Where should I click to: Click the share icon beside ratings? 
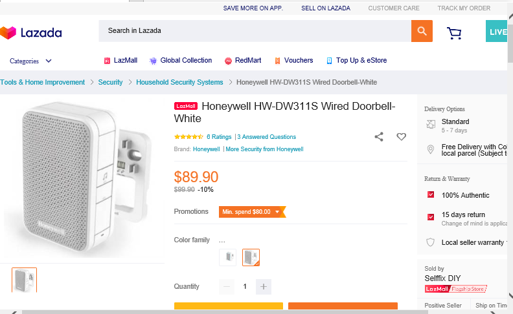[379, 137]
